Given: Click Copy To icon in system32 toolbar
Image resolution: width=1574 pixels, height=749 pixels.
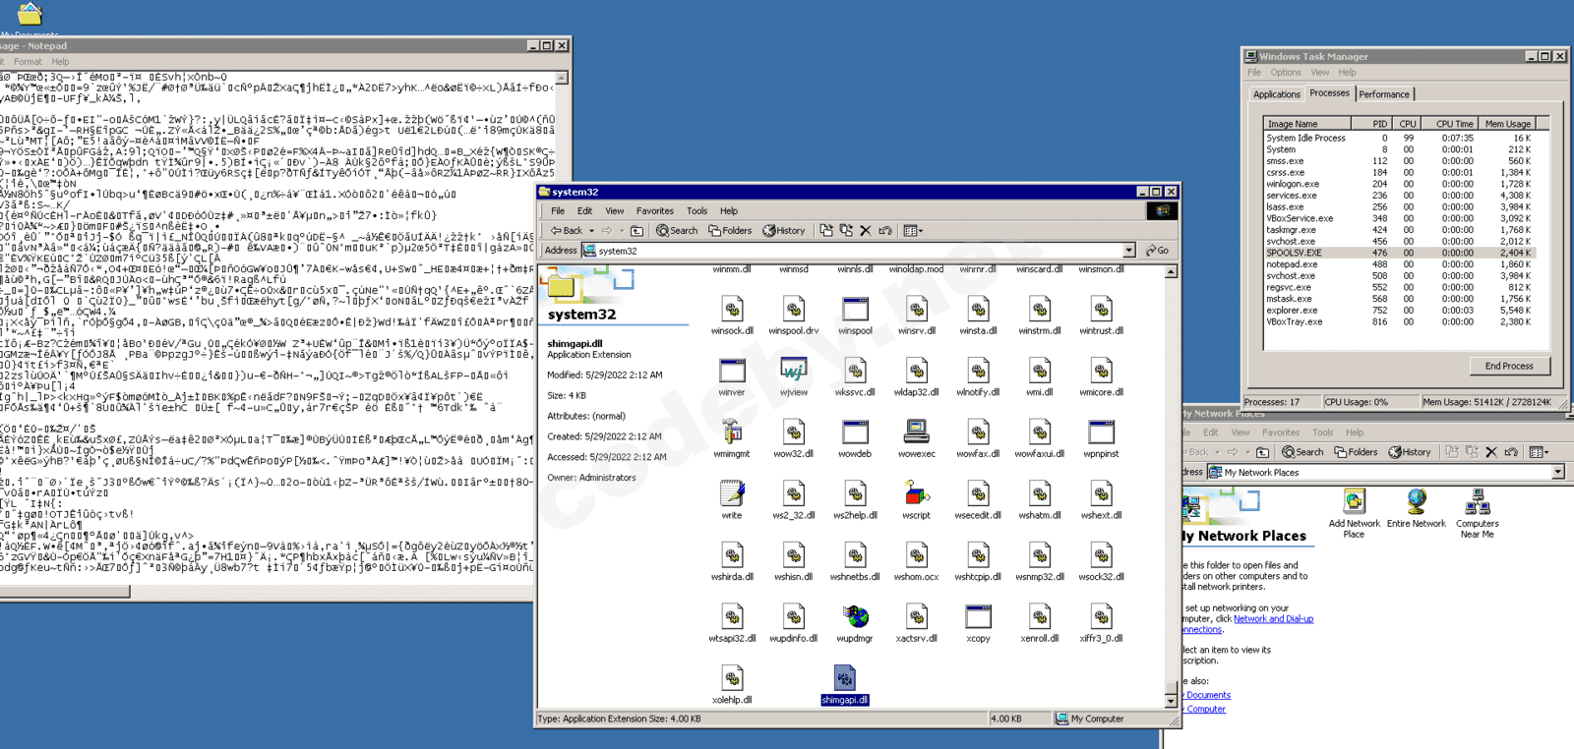Looking at the screenshot, I should click(x=846, y=231).
